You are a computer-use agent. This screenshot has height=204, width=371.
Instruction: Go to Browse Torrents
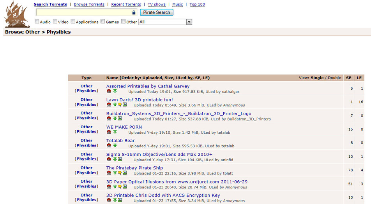pos(89,4)
